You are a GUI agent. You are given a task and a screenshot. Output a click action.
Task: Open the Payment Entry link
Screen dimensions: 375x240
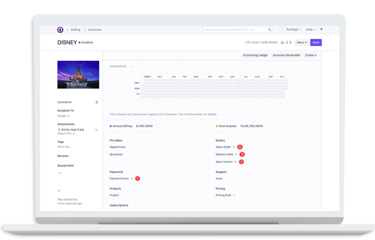pos(119,178)
